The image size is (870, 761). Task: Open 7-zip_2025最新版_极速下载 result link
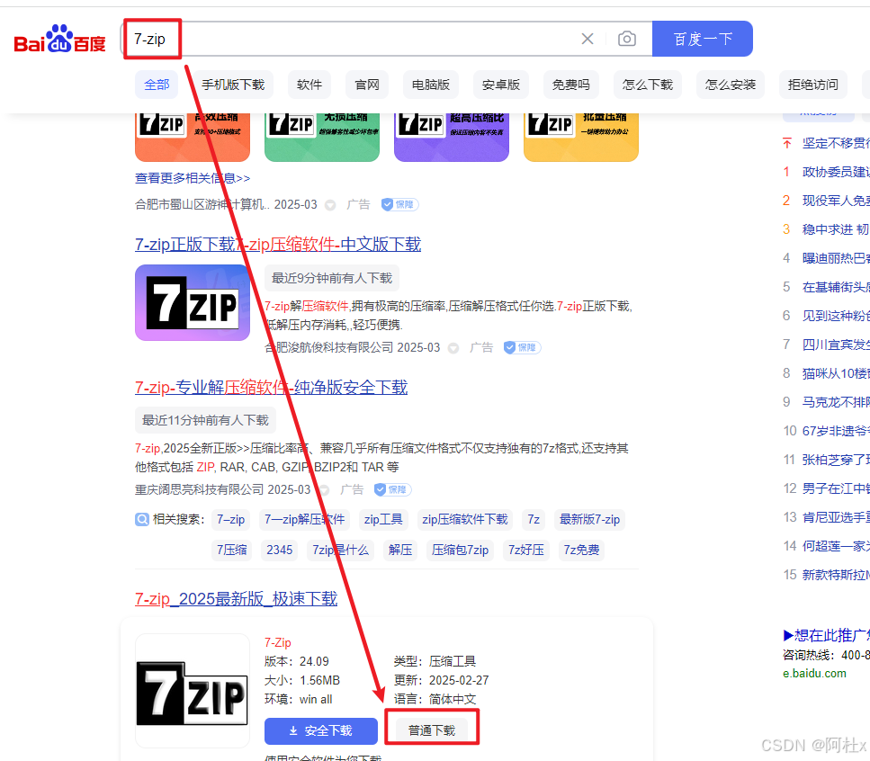(x=237, y=599)
